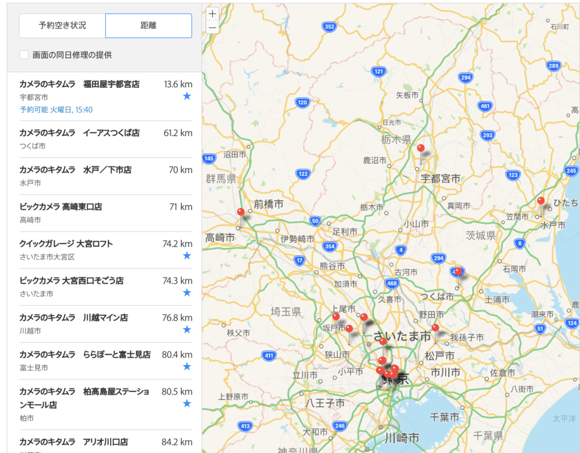Select the red map pin near 高崎市
Viewport: 580px width, 453px height.
[241, 212]
